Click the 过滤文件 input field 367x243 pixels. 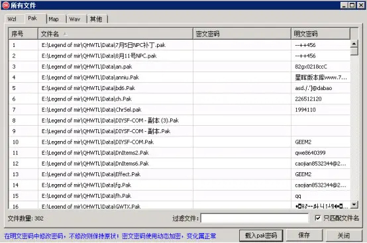coord(254,219)
